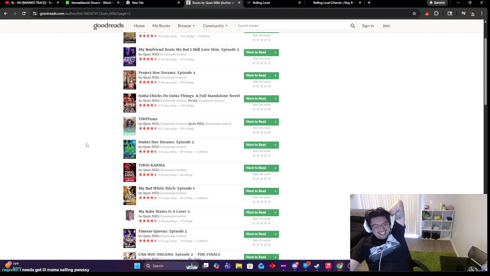Open NZXT app from the taskbar
This screenshot has width=490, height=276.
coord(284,266)
